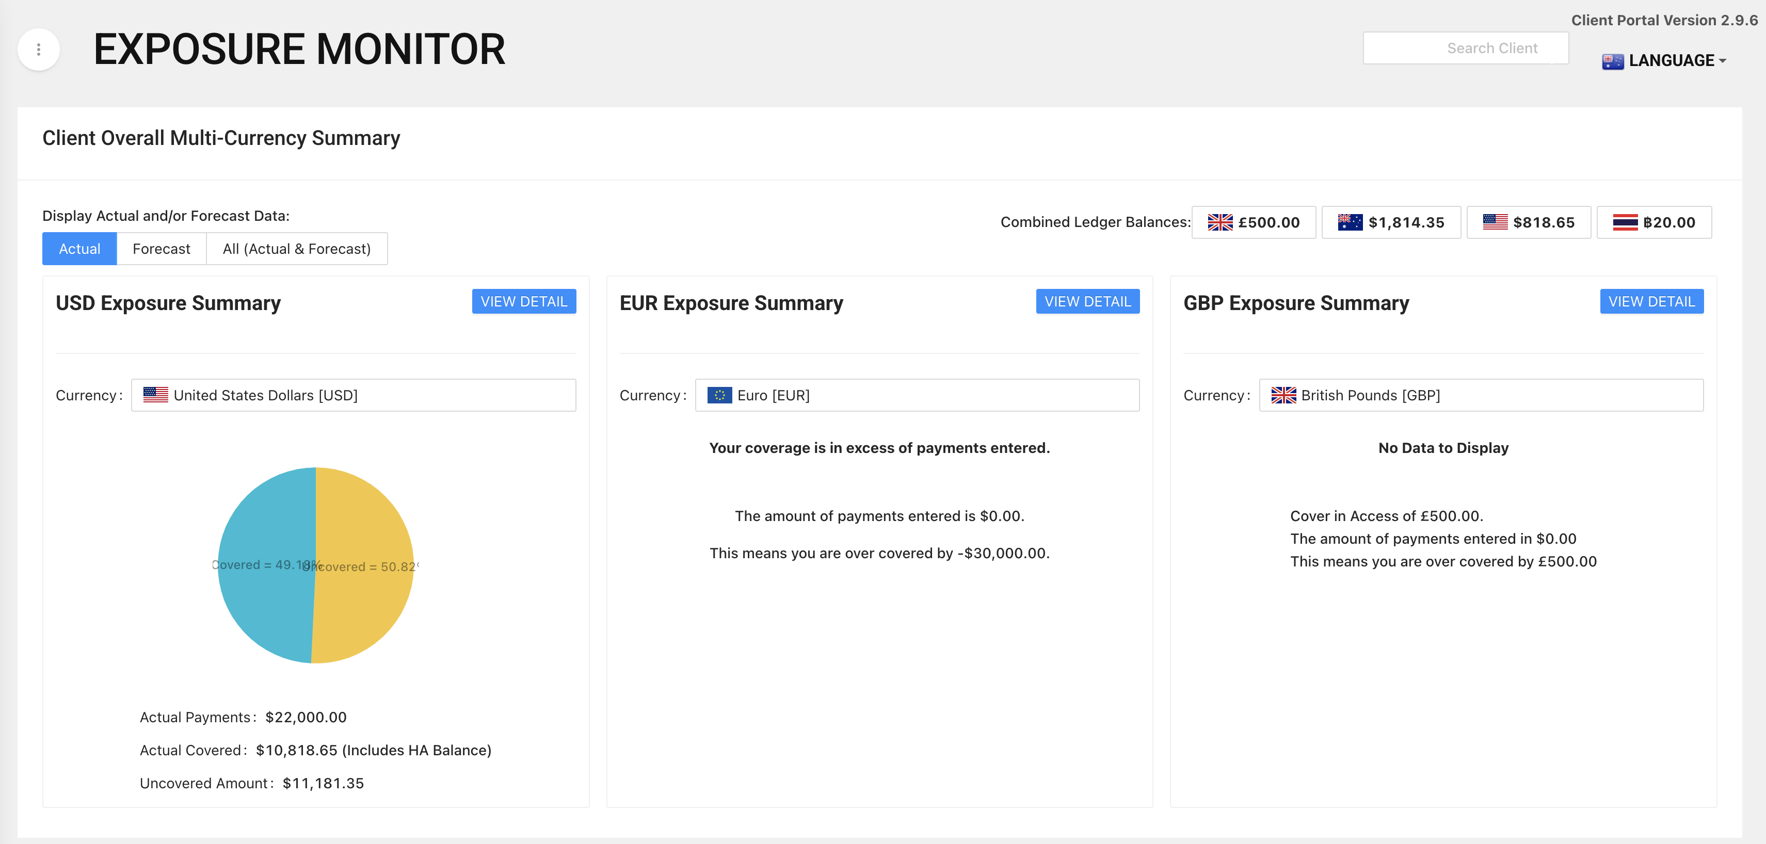Click the US flag ledger balance icon
The height and width of the screenshot is (844, 1766).
tap(1495, 222)
